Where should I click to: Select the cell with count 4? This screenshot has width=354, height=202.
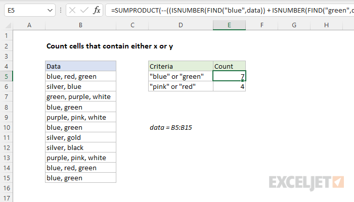click(x=229, y=86)
